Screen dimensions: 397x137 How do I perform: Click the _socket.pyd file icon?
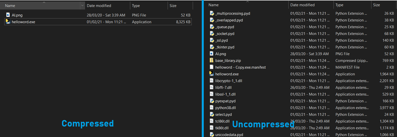pyautogui.click(x=212, y=33)
